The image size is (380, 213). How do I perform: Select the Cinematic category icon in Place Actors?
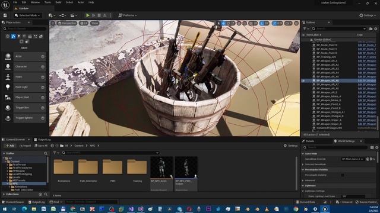30,36
